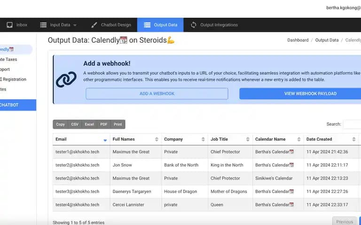This screenshot has height=225, width=361.
Task: Click the ADD A WEBHOOK button
Action: [157, 94]
